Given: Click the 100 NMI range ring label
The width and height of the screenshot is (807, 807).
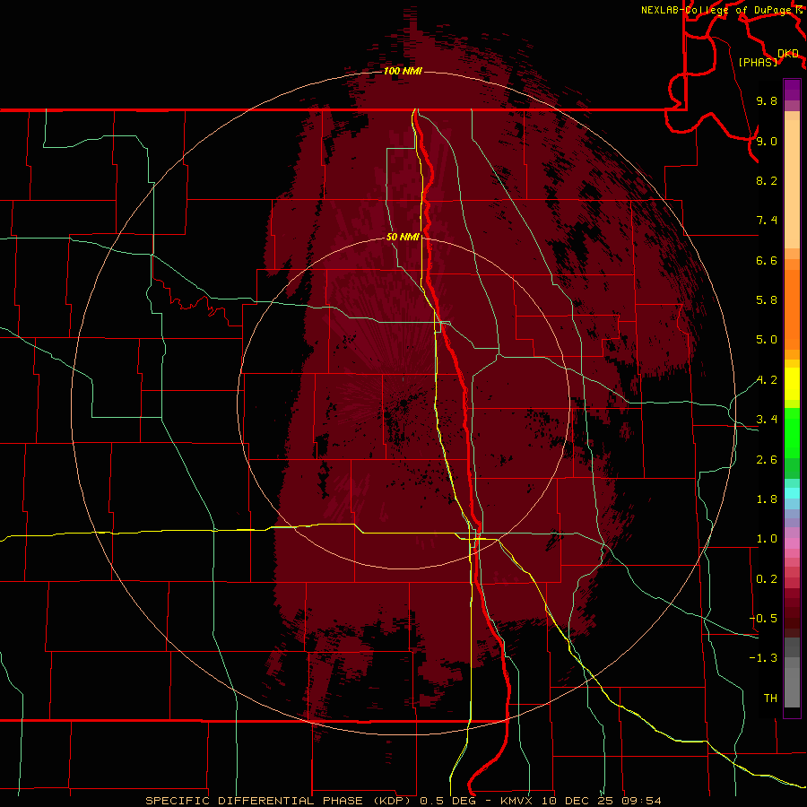Looking at the screenshot, I should (403, 71).
